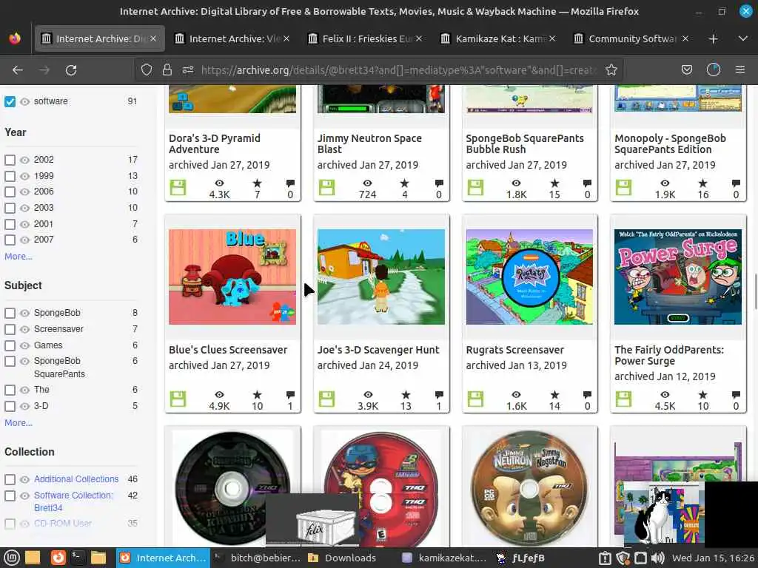Viewport: 758px width, 568px height.
Task: Click the clock Wed Jan 15, 16:26
Action: point(713,558)
